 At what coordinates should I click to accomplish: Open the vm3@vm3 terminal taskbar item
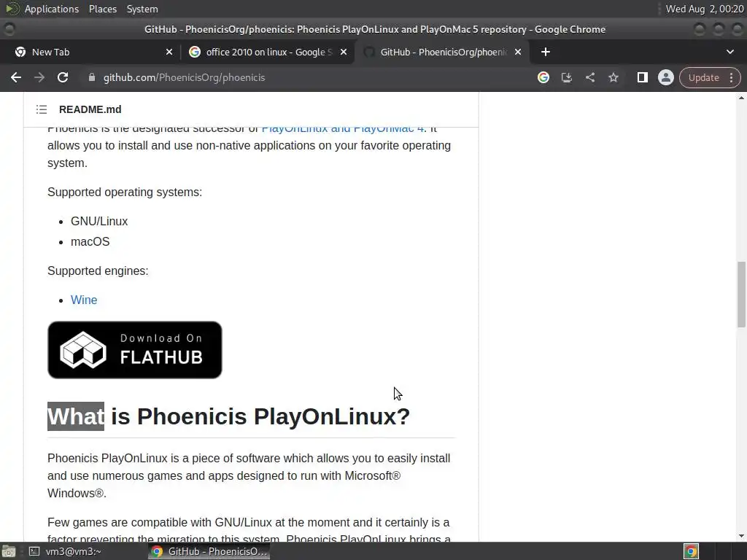[x=66, y=551]
